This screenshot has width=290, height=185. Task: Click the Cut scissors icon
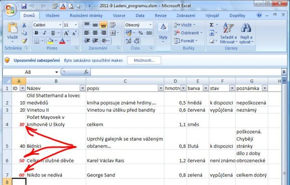[24, 25]
